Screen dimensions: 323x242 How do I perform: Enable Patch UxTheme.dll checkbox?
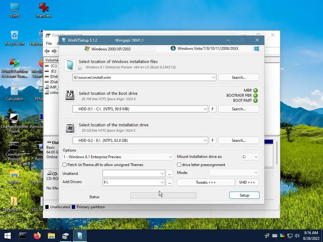[x=64, y=164]
